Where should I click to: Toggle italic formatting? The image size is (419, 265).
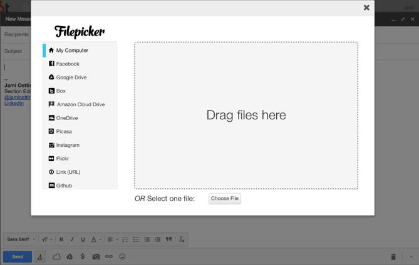[x=72, y=239]
